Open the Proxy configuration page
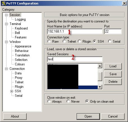Screen dimensions: 128x122 pos(19,78)
